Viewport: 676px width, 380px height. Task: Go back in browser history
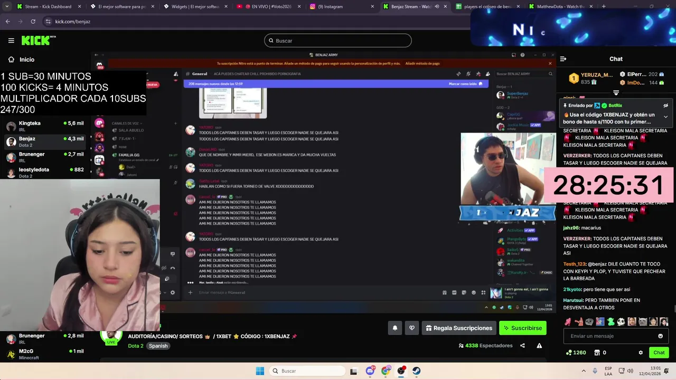(7, 21)
